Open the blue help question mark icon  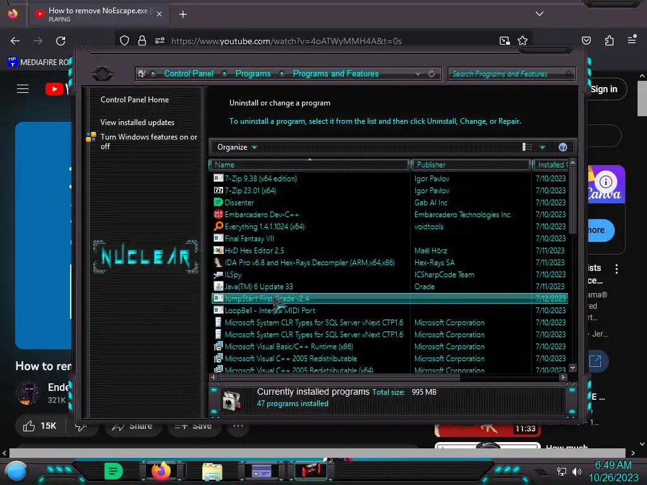pyautogui.click(x=563, y=147)
